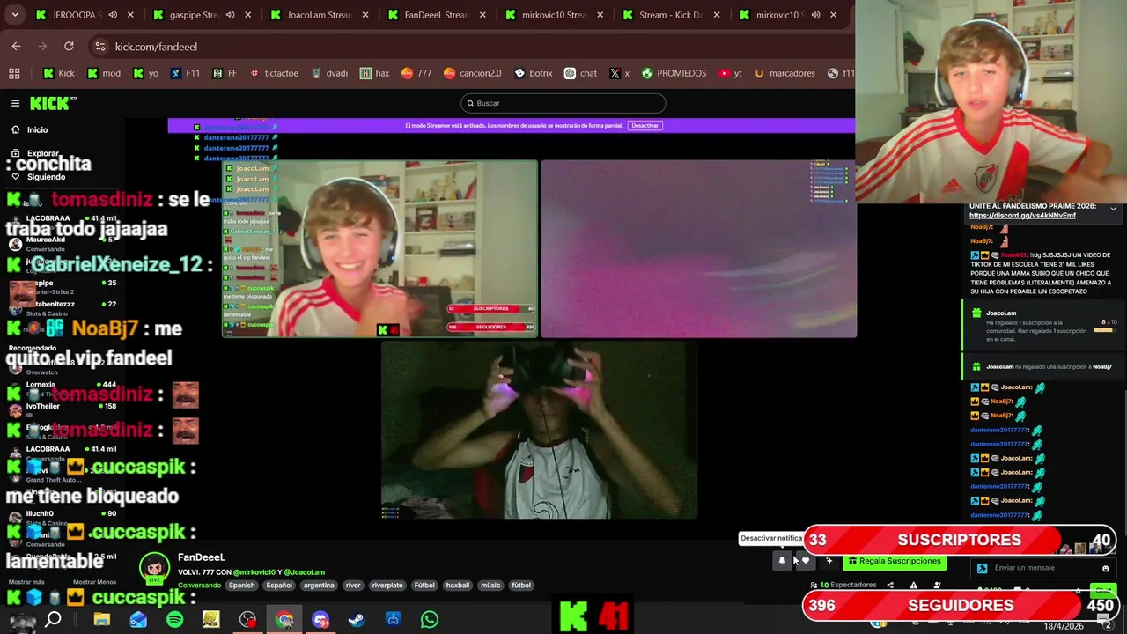This screenshot has height=634, width=1127.
Task: Select the haxball tag
Action: point(457,585)
